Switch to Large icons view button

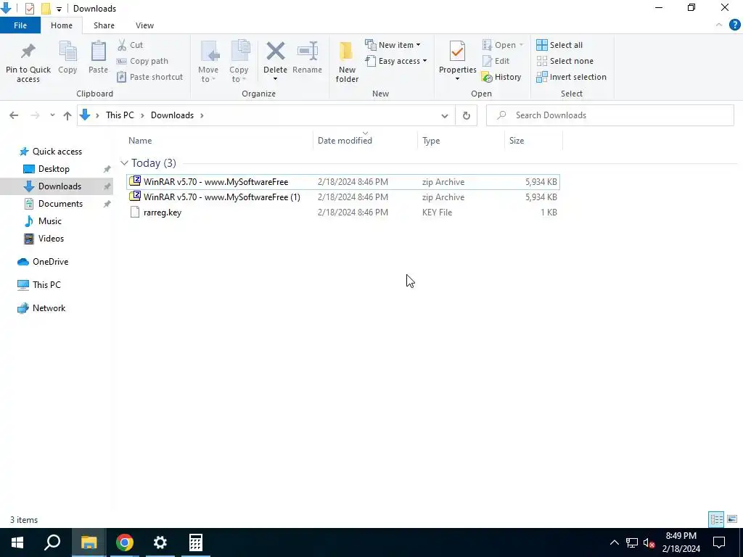732,519
